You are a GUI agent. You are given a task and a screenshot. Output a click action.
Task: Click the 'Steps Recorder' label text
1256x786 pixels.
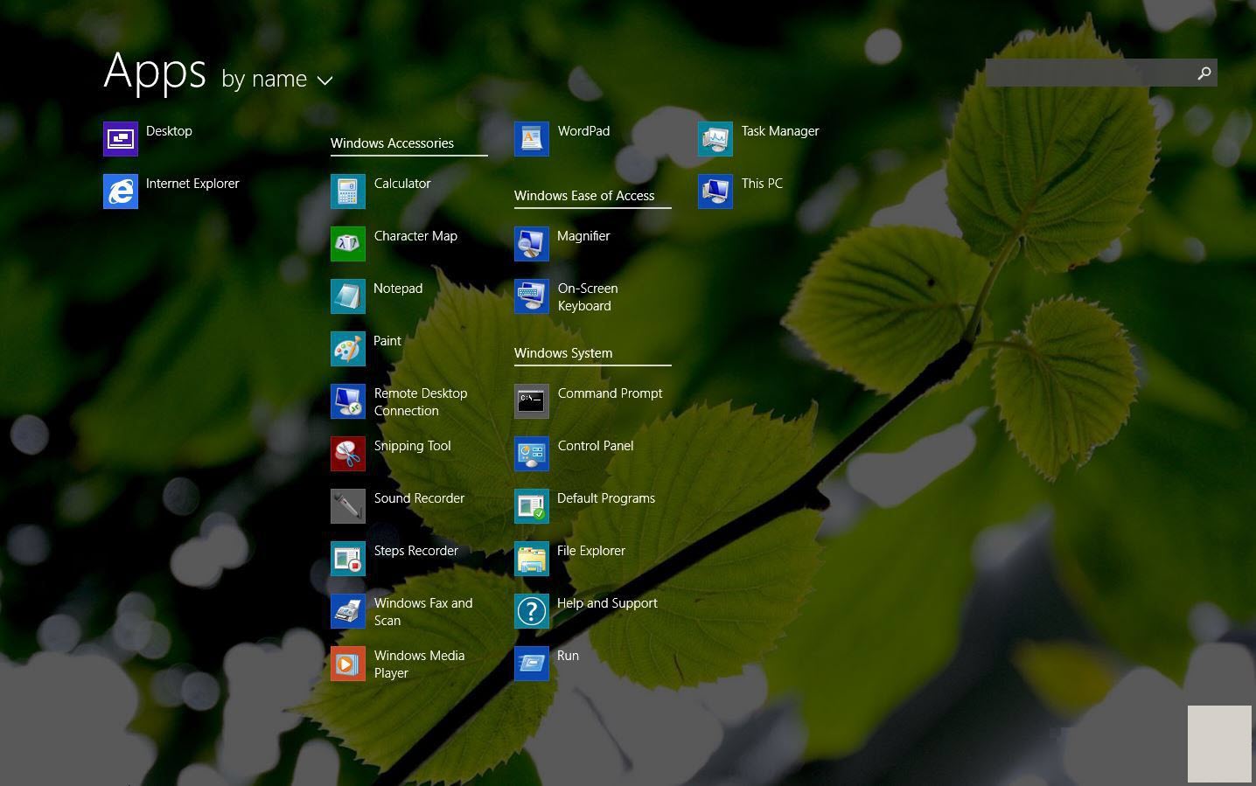point(416,551)
